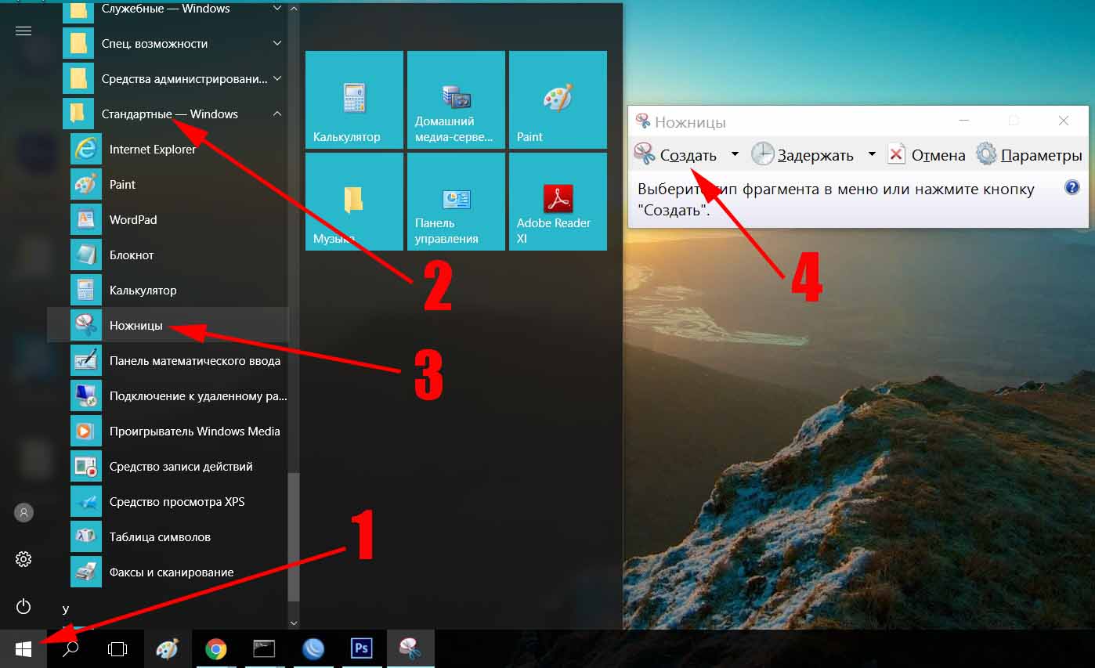Open Photoshop on the taskbar

click(x=362, y=648)
